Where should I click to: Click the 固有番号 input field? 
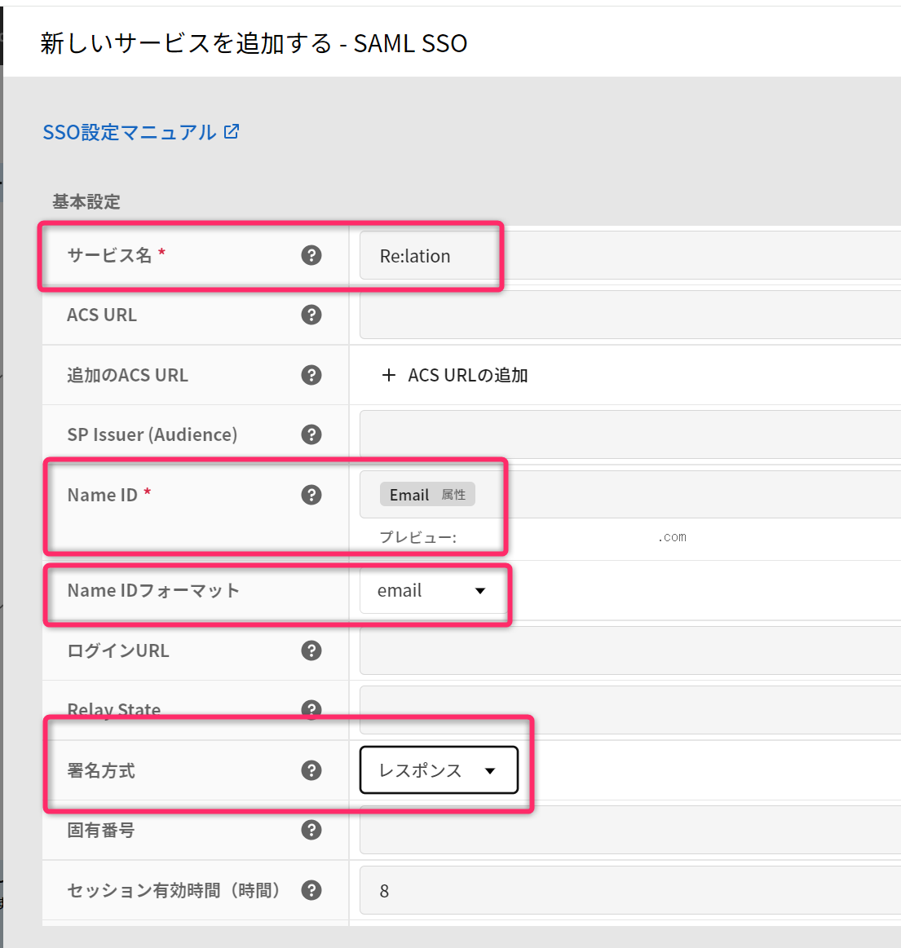(x=628, y=830)
